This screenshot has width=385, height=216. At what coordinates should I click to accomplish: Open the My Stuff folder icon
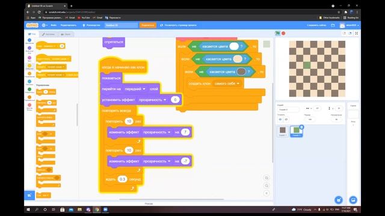pyautogui.click(x=333, y=25)
